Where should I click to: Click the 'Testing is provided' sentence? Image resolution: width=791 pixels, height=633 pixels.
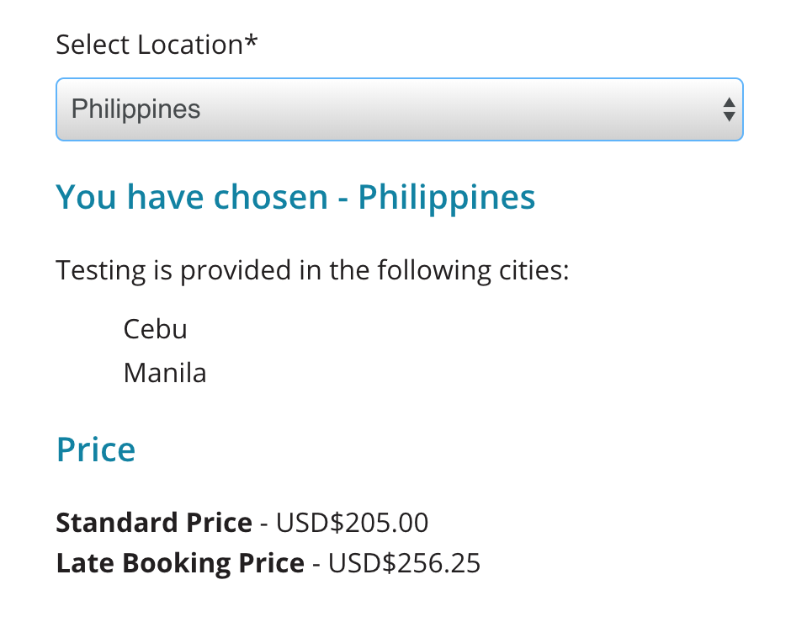point(312,271)
